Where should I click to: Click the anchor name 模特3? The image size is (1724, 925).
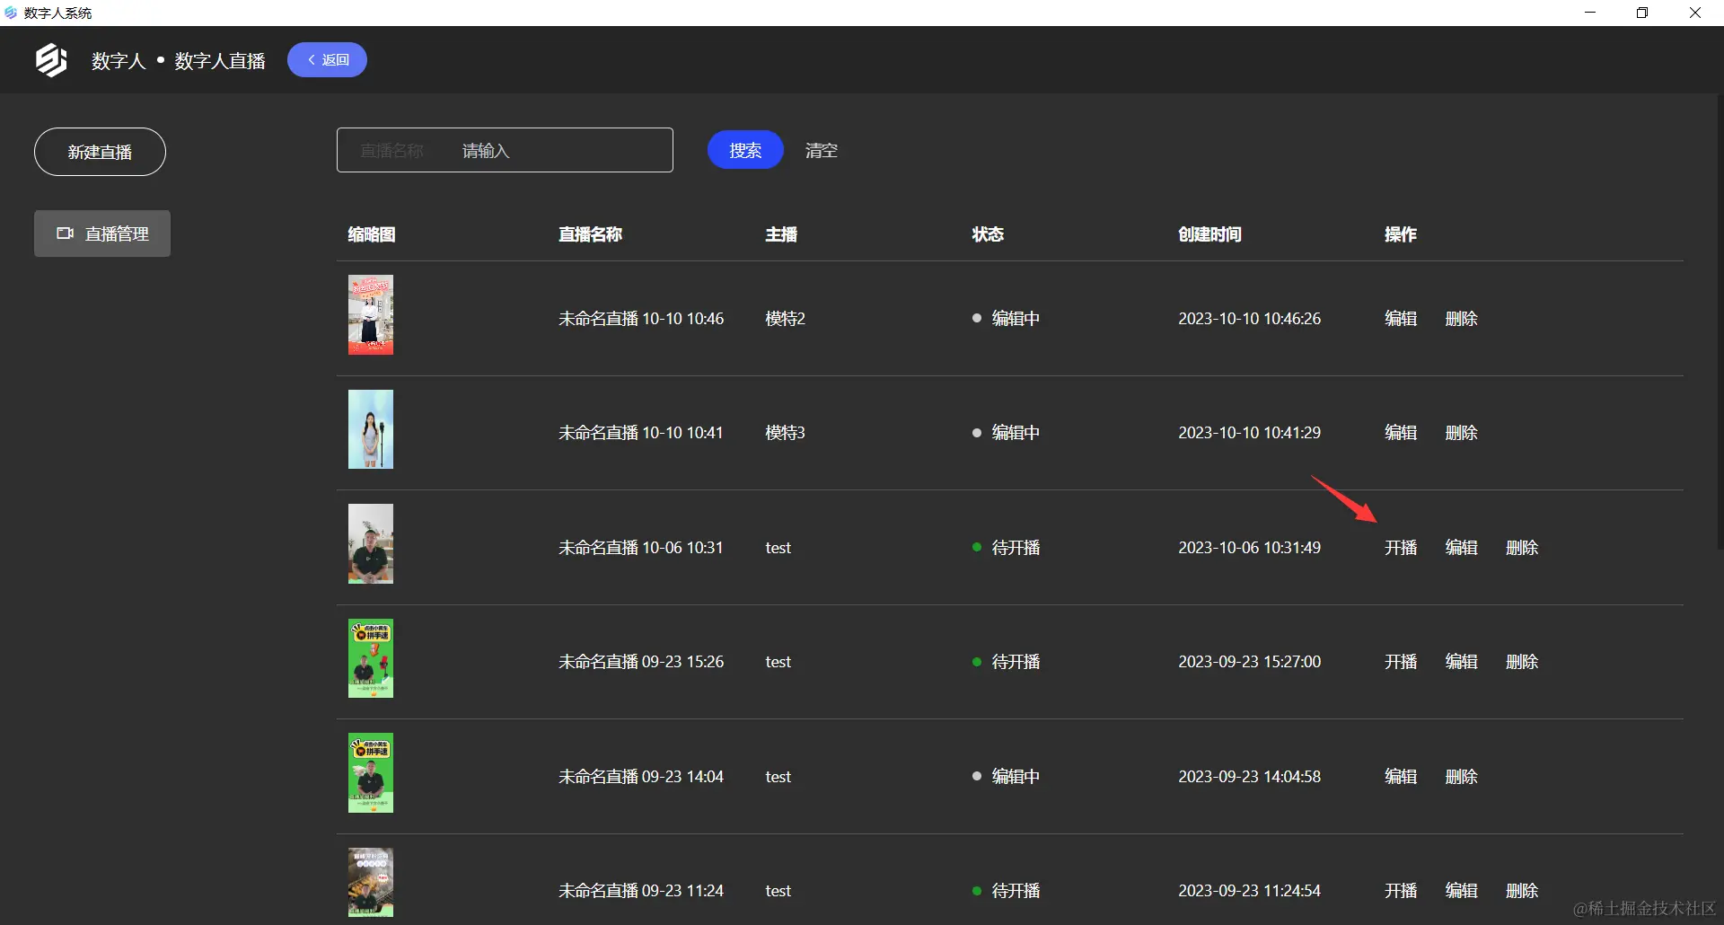tap(785, 433)
